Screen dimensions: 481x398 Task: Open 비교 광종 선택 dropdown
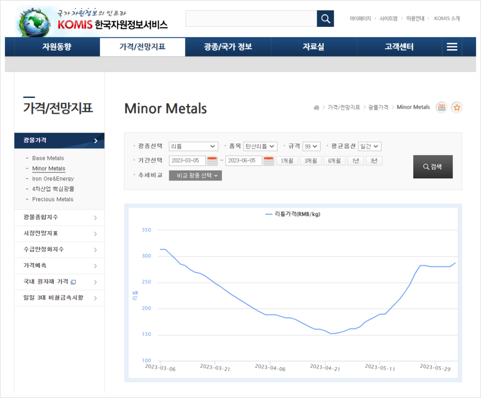click(x=195, y=175)
